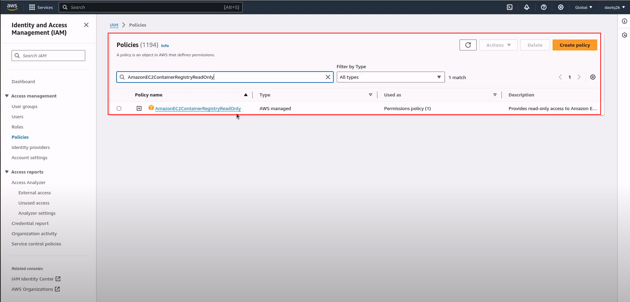Open Unused access in the sidebar
Viewport: 630px width, 302px height.
point(34,203)
